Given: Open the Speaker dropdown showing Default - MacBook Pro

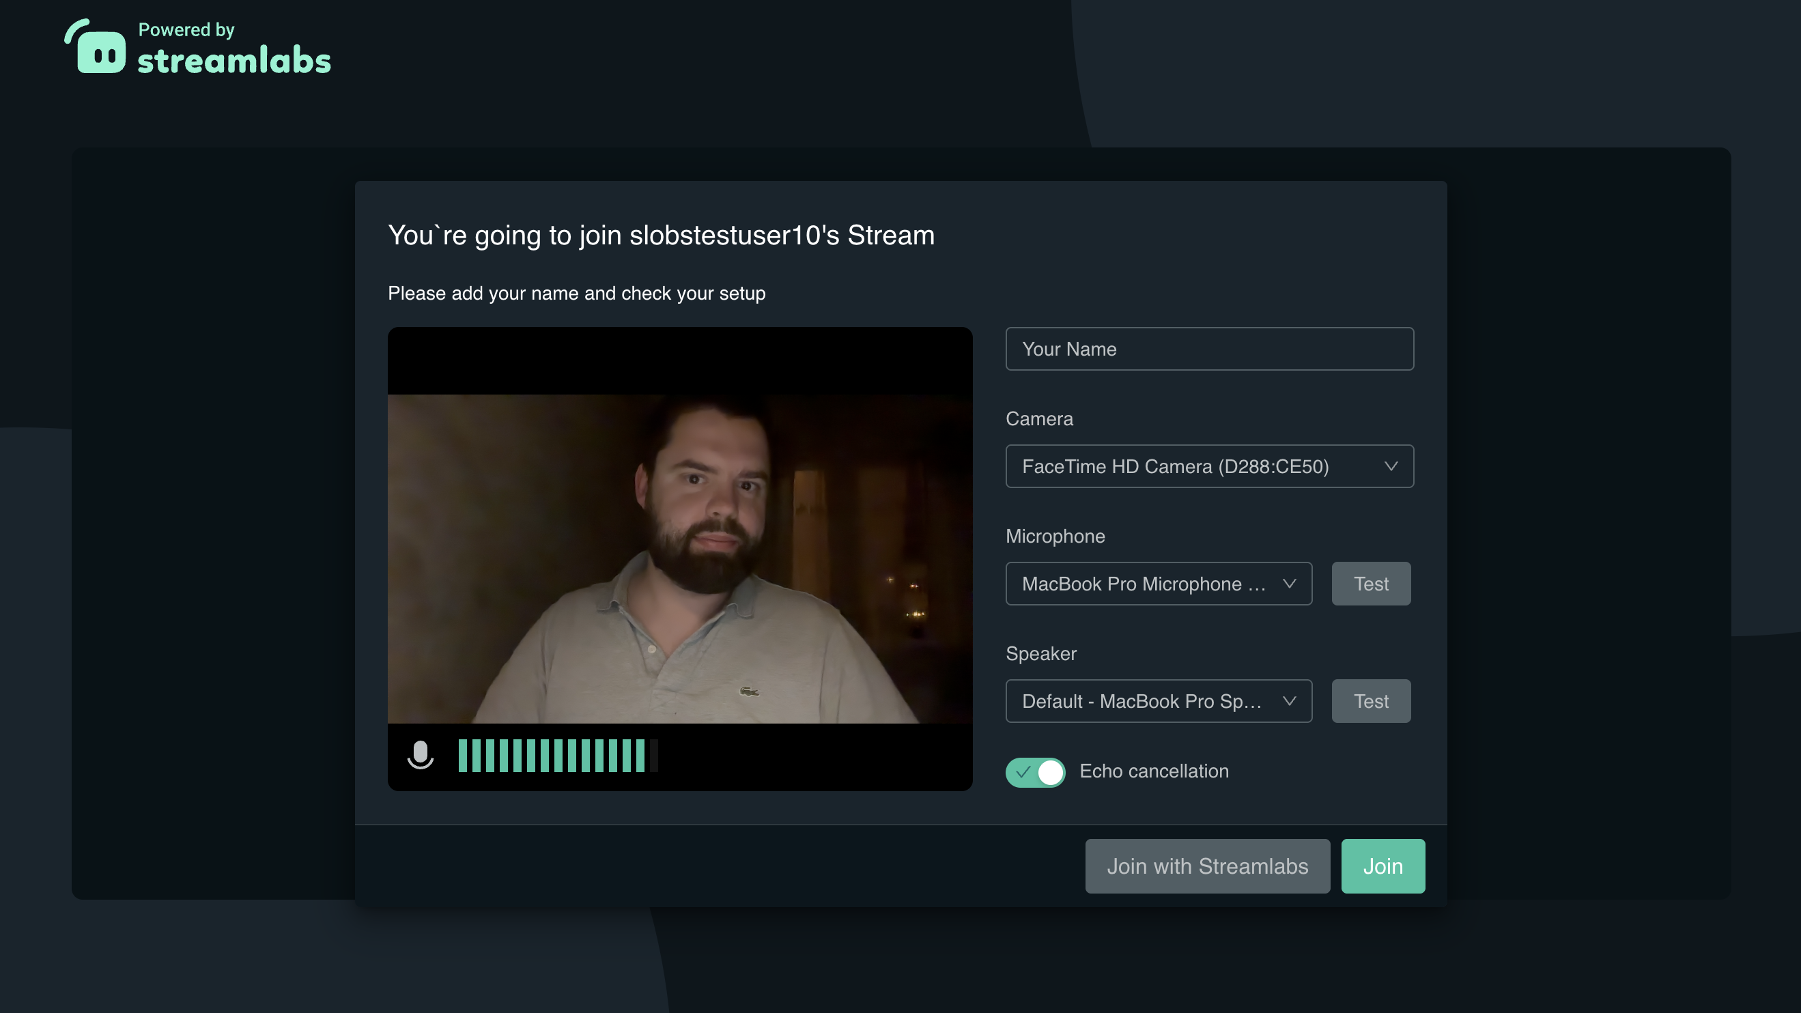Looking at the screenshot, I should click(x=1158, y=701).
